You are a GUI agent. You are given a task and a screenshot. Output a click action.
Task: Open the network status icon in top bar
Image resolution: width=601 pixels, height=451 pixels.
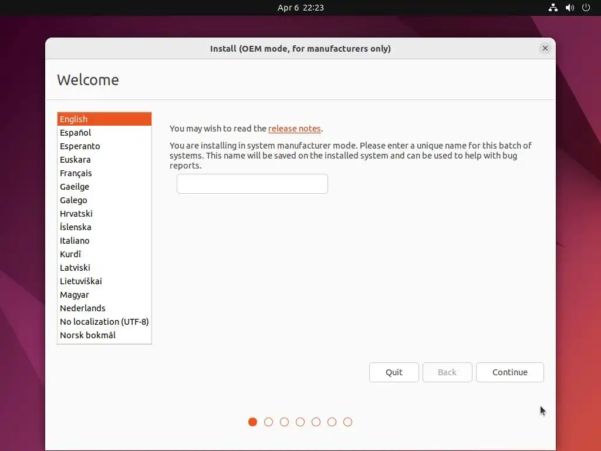pos(553,7)
